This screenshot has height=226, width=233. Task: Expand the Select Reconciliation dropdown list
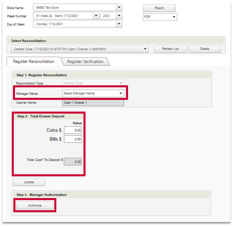click(80, 49)
